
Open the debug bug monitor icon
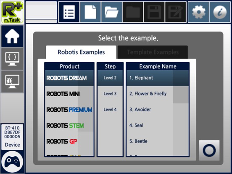[12, 82]
